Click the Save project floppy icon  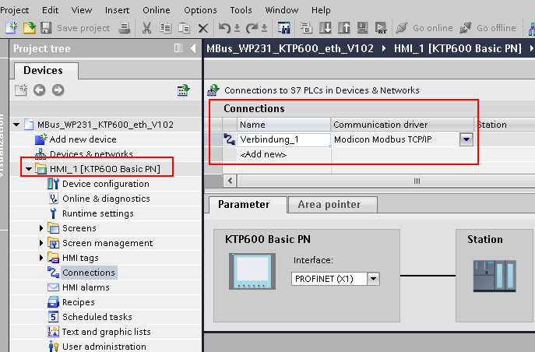46,28
